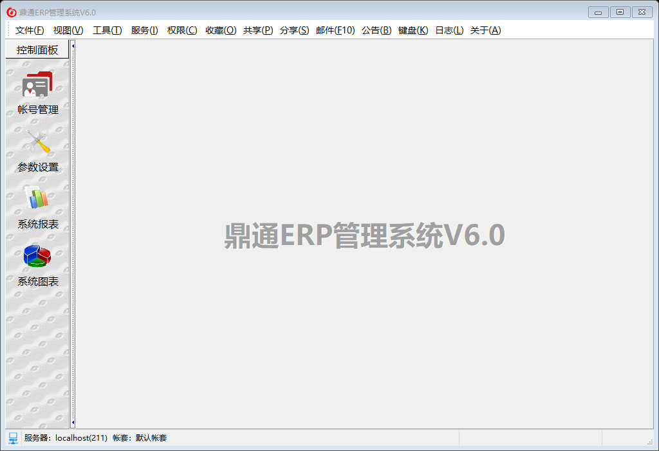The image size is (659, 451).
Task: Click the red app logo in title bar
Action: (x=11, y=12)
